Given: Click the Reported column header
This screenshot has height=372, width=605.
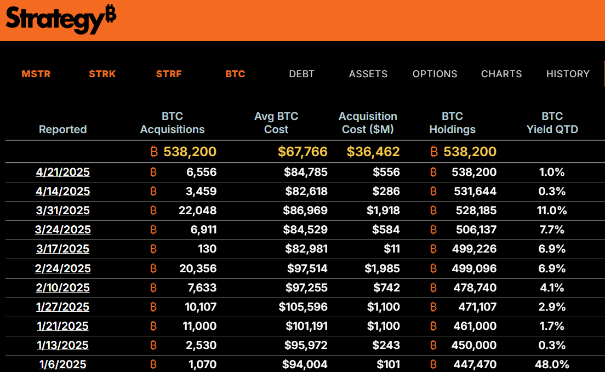Looking at the screenshot, I should click(x=63, y=129).
